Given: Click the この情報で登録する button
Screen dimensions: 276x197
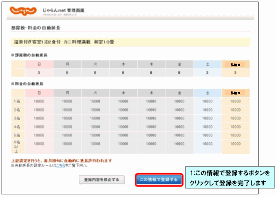Looking at the screenshot, I should pyautogui.click(x=159, y=179).
